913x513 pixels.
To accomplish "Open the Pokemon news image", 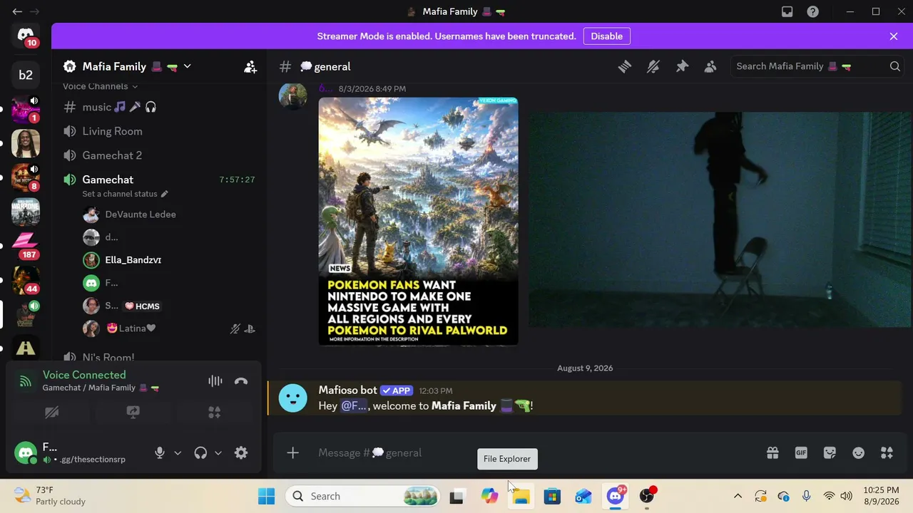I will tap(419, 222).
